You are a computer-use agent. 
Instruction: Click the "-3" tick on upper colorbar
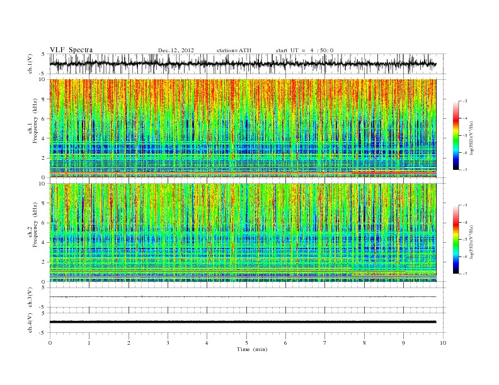[465, 101]
